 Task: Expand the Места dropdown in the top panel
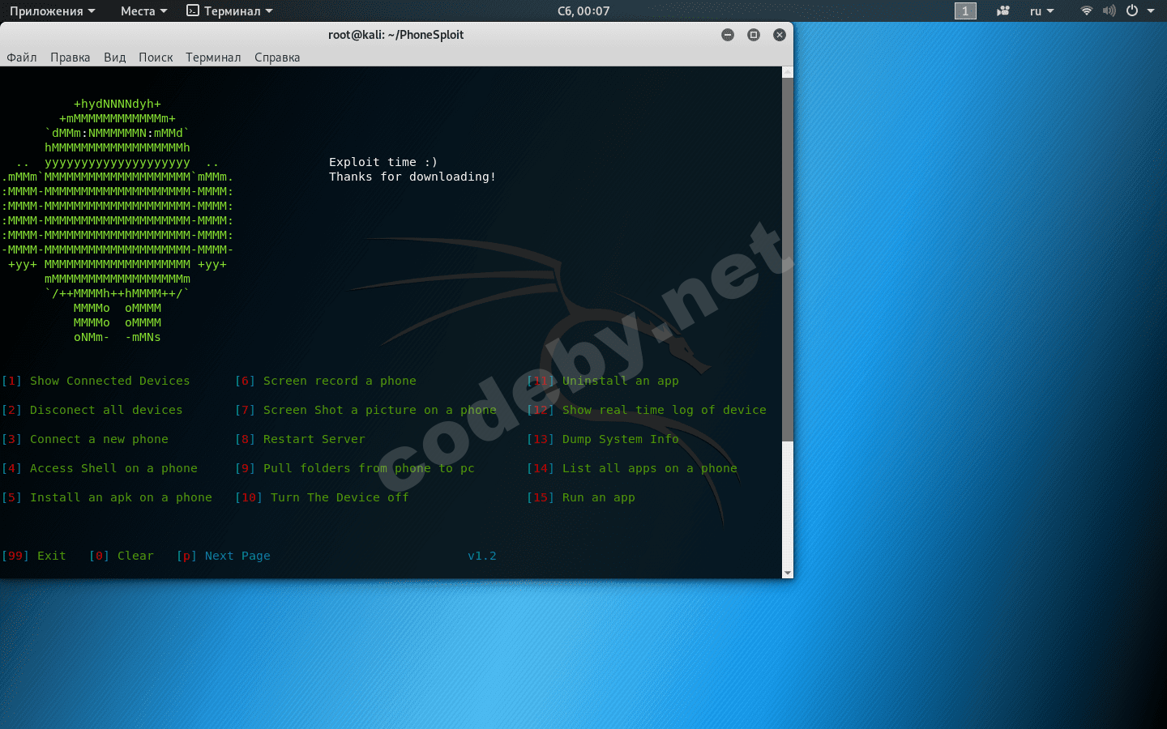pyautogui.click(x=143, y=11)
